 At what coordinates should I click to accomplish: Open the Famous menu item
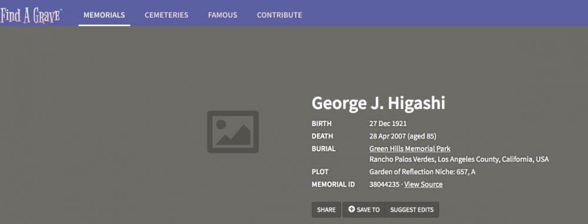click(x=223, y=15)
